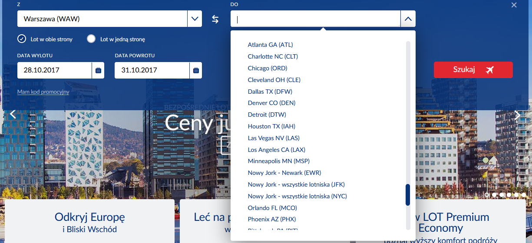Select Orlando FL (MCO) destination

pyautogui.click(x=272, y=207)
